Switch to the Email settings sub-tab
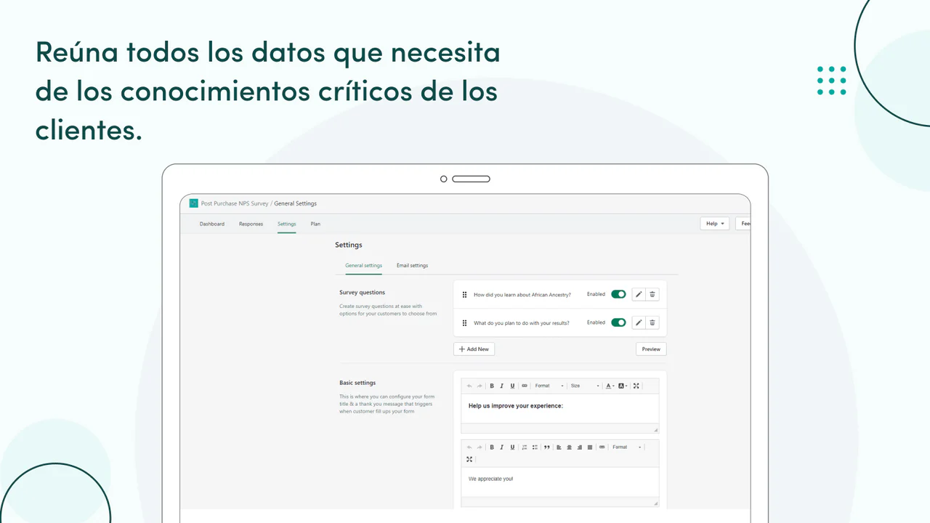The image size is (930, 523). [x=412, y=266]
